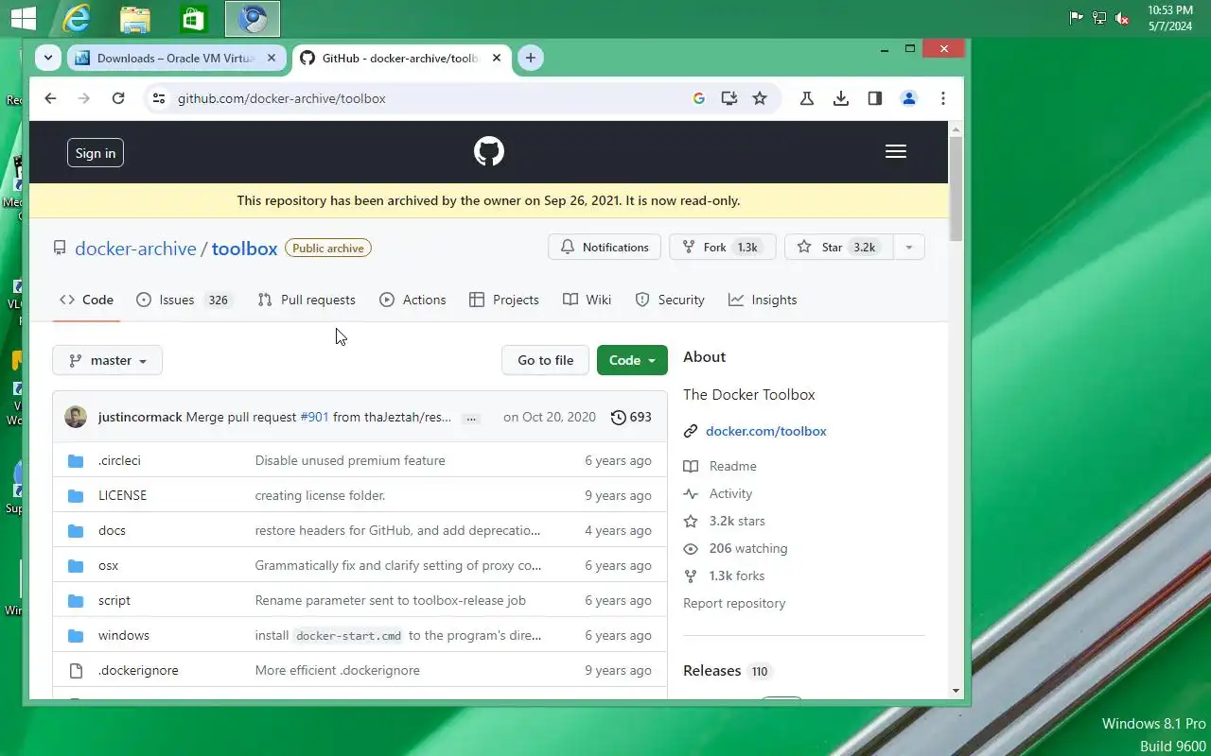Go back to the previous page

pyautogui.click(x=50, y=98)
